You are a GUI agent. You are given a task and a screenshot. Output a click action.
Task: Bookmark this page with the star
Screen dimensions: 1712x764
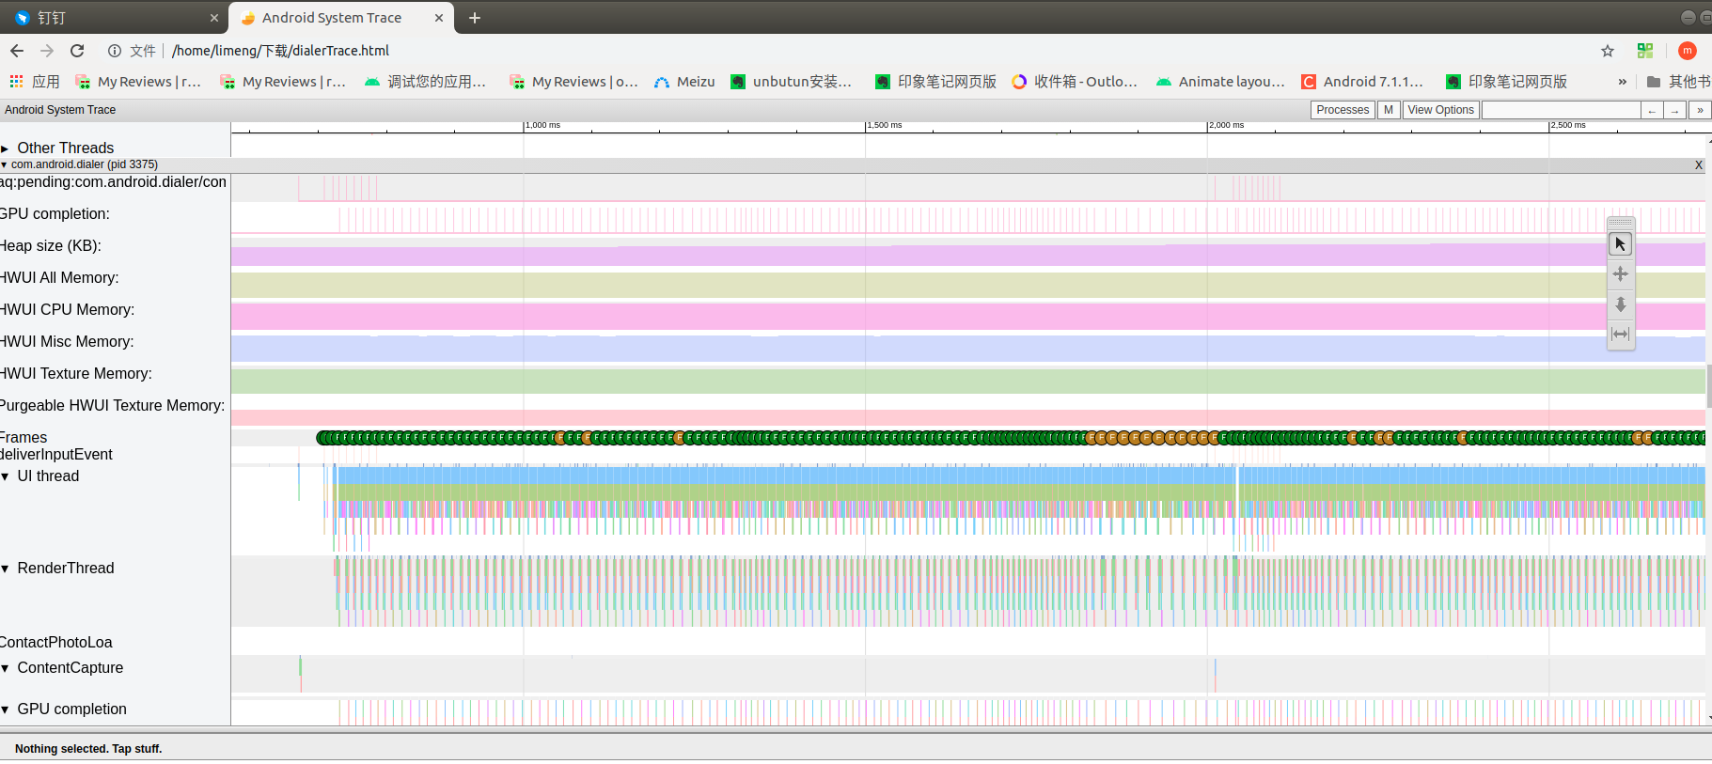[x=1608, y=51]
